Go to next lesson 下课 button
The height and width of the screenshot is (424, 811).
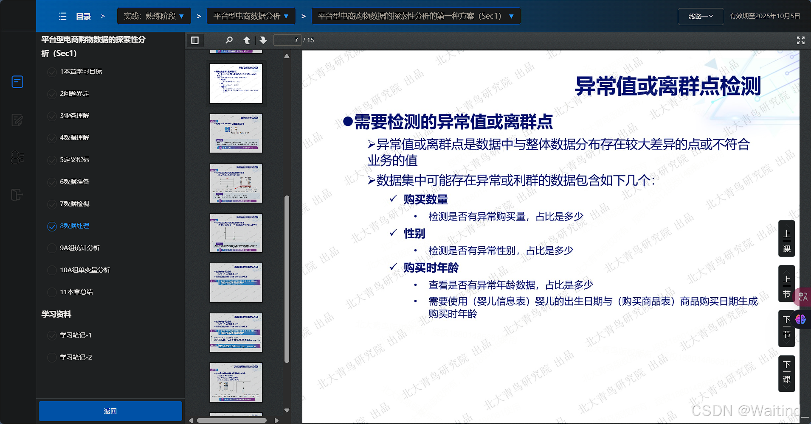click(786, 374)
